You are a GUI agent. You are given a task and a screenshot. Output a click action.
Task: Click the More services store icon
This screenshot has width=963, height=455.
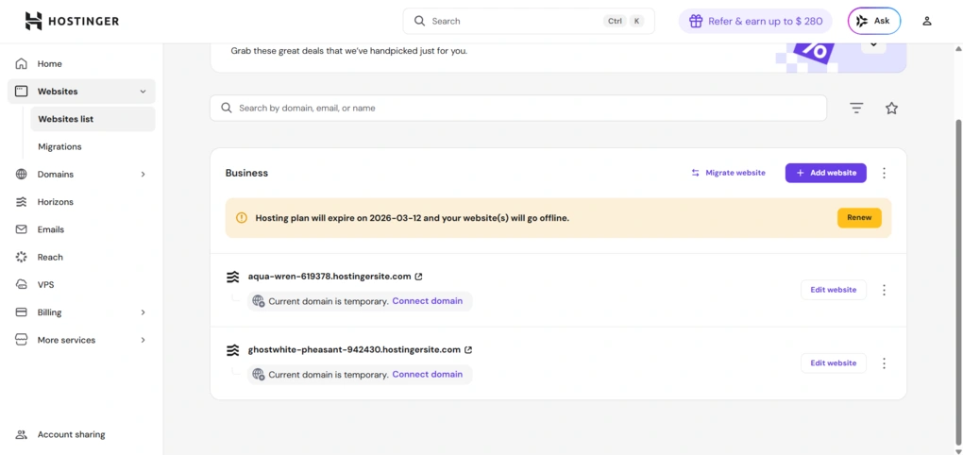pyautogui.click(x=22, y=340)
